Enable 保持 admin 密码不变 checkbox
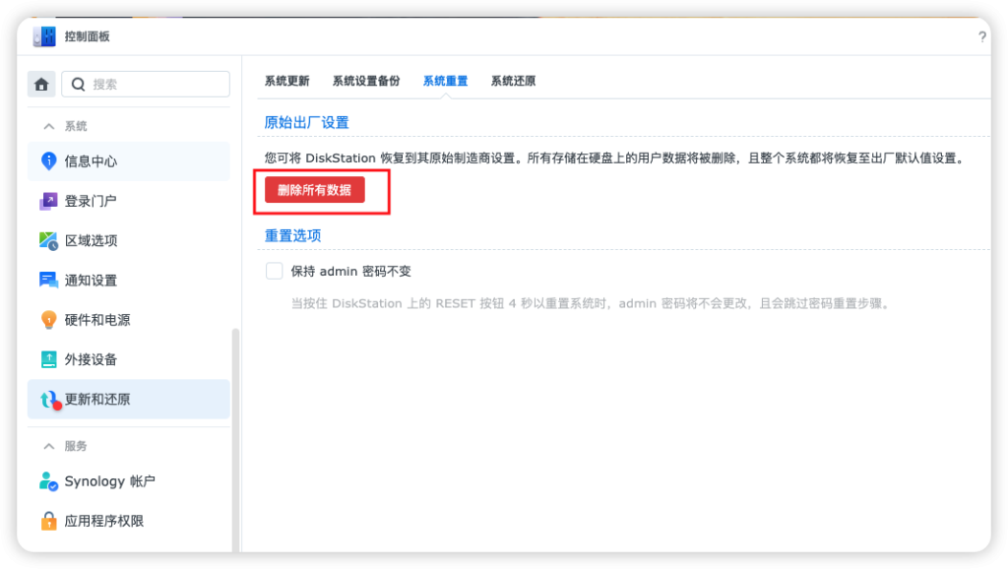This screenshot has height=569, width=1008. click(274, 271)
